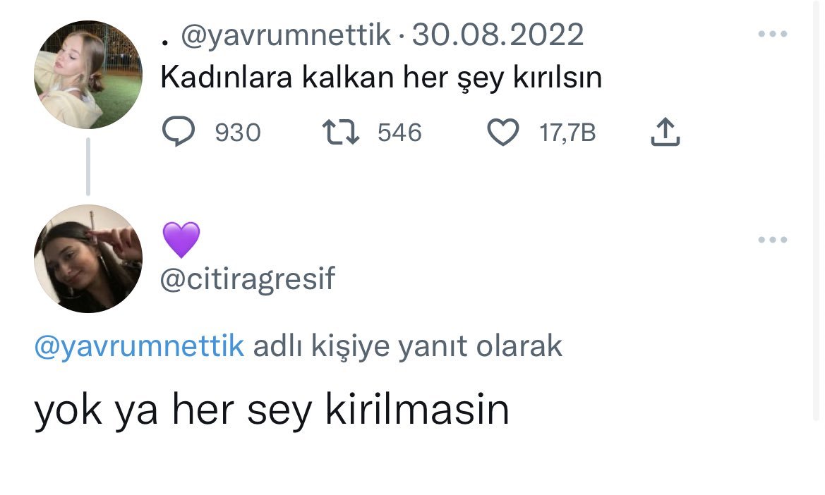825x495 pixels.
Task: Click the 546 retweets count
Action: coord(399,133)
